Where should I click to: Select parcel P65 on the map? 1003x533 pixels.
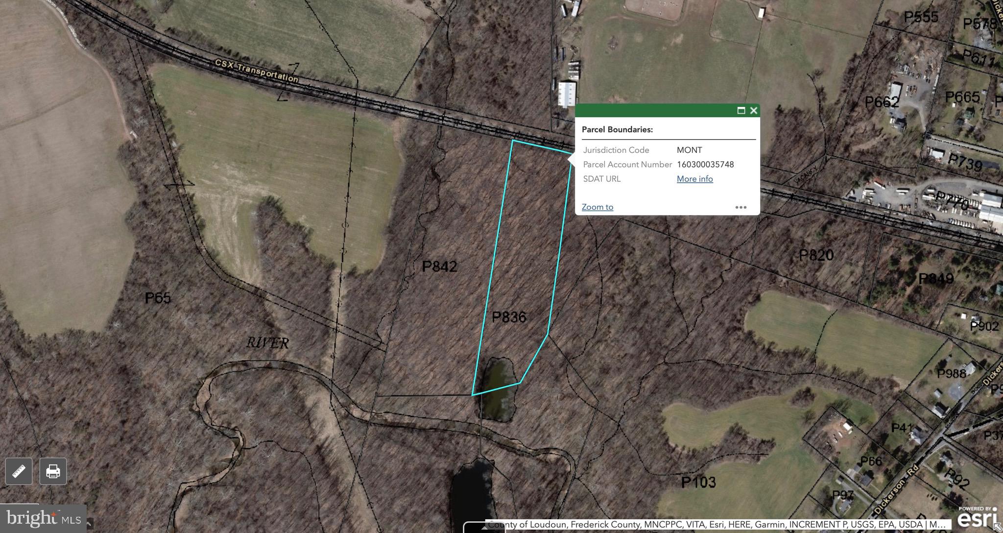point(158,298)
